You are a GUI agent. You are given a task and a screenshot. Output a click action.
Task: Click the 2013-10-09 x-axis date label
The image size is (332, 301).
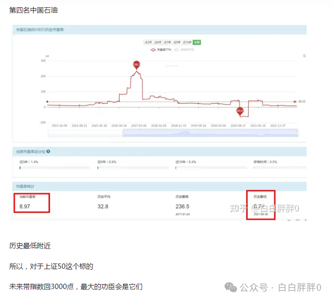tap(59, 126)
